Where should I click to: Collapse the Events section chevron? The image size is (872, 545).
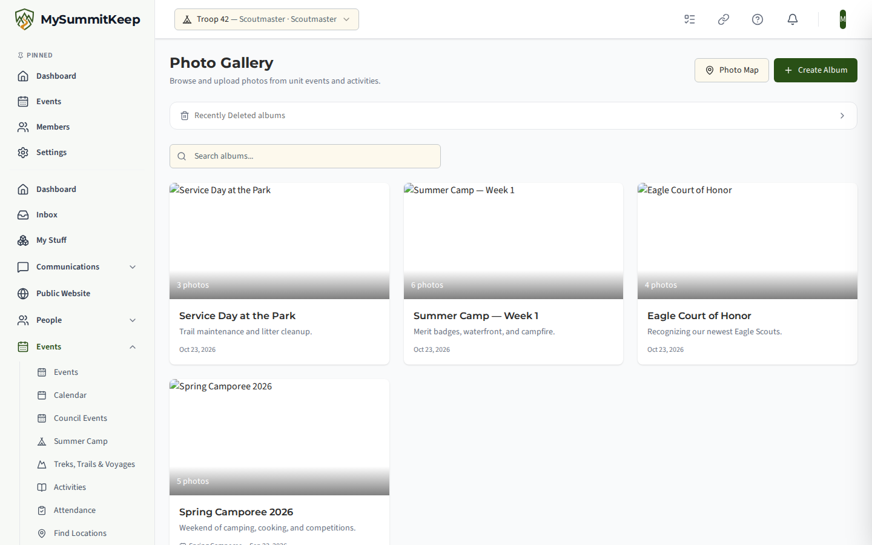point(133,347)
